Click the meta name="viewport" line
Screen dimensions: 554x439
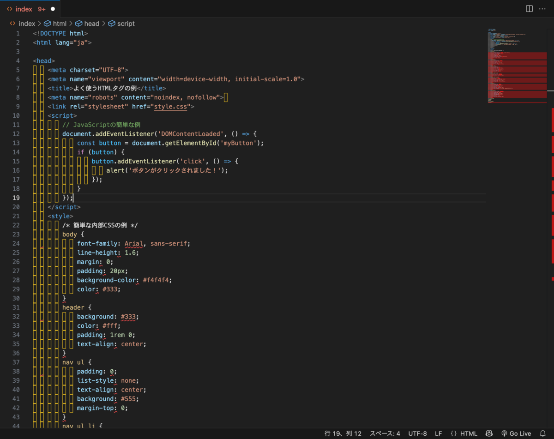176,79
